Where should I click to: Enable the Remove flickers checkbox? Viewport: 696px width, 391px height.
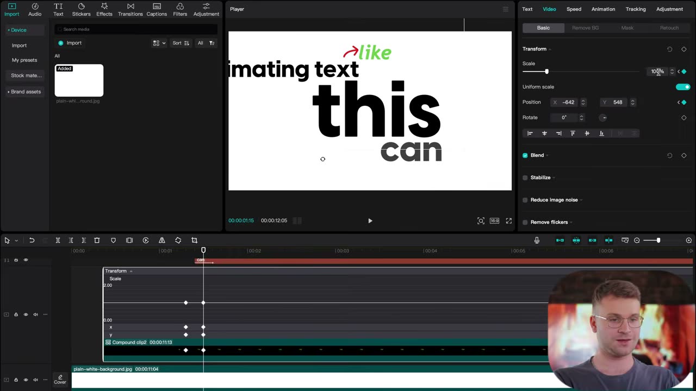tap(525, 222)
